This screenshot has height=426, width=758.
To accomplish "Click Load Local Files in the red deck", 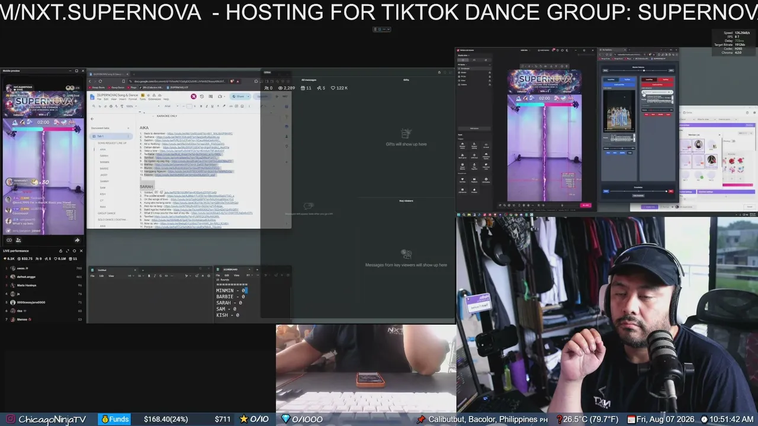I will tap(658, 85).
